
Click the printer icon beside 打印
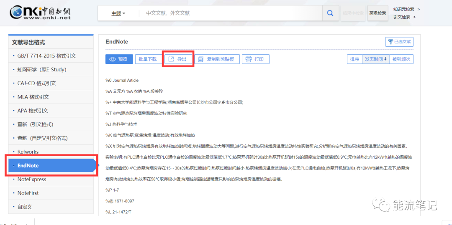point(249,59)
